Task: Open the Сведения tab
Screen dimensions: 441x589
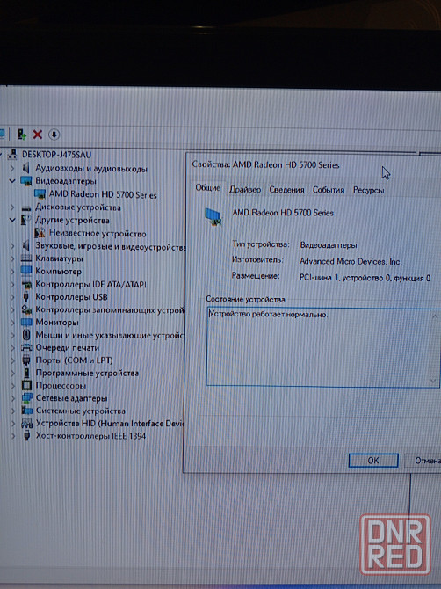Action: (x=286, y=190)
